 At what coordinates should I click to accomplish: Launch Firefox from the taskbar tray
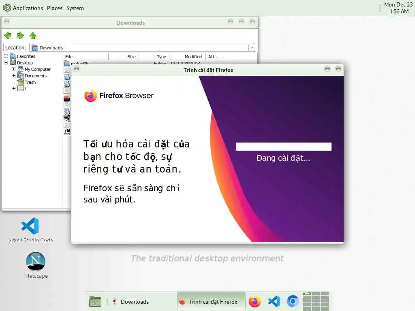pos(255,301)
